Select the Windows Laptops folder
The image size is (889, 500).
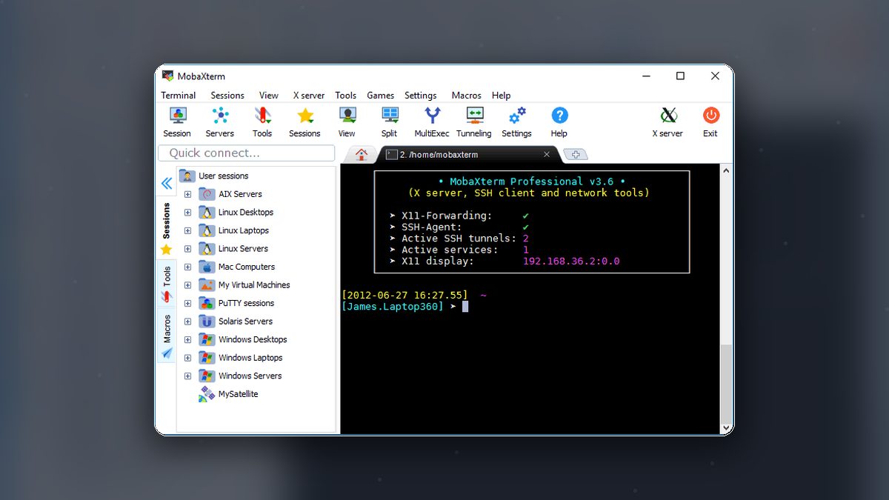[241, 358]
